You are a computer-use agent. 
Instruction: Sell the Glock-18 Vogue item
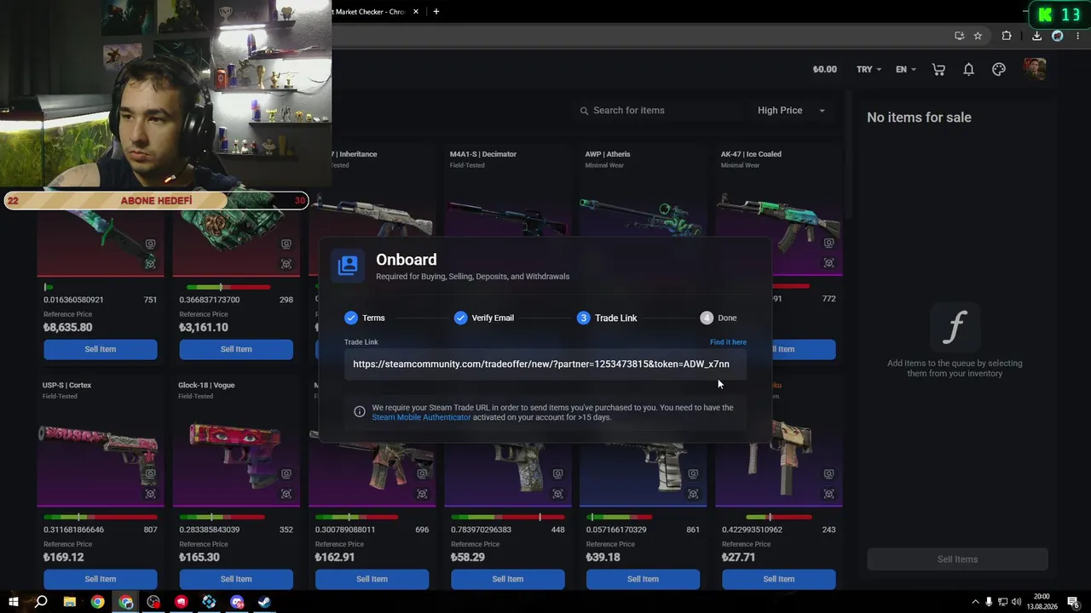tap(236, 579)
